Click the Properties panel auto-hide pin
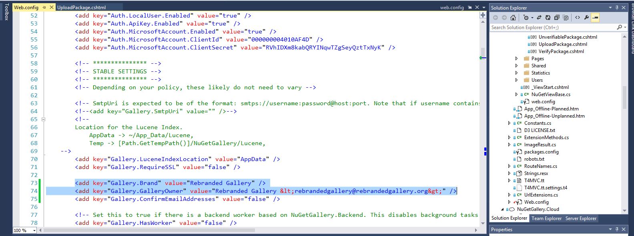 coord(617,229)
